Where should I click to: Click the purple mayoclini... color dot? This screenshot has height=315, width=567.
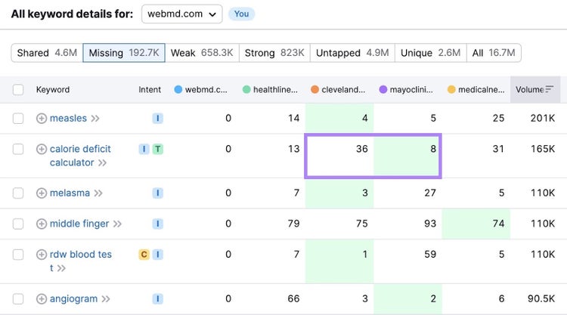click(x=383, y=89)
